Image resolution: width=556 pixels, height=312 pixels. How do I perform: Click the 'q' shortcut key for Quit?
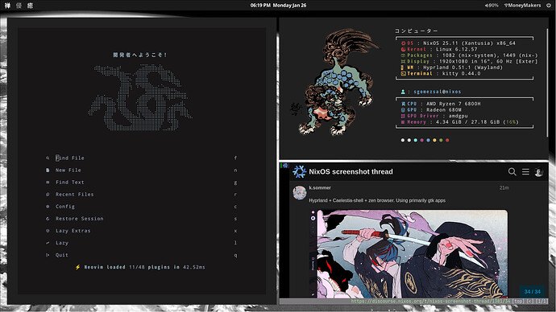click(x=235, y=255)
